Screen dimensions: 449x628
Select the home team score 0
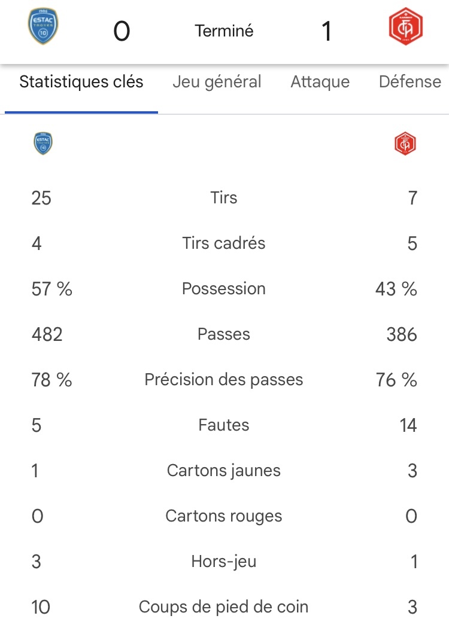pos(122,31)
